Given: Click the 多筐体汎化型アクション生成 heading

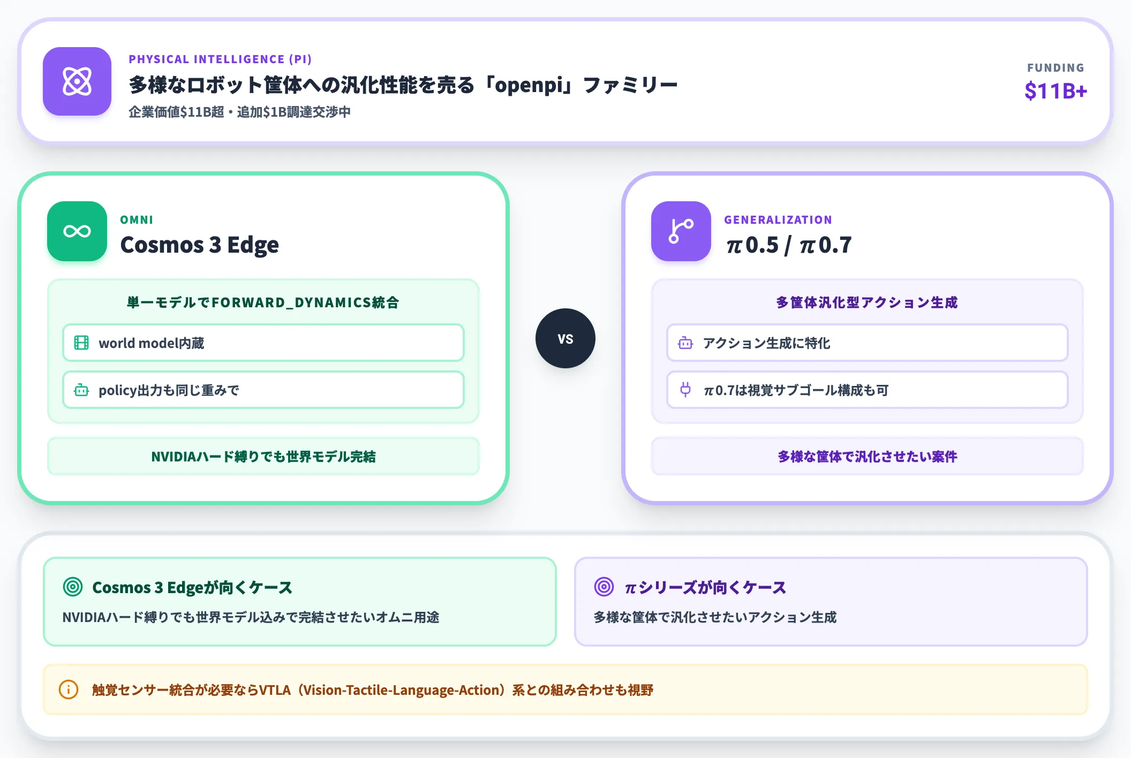Looking at the screenshot, I should [x=867, y=302].
